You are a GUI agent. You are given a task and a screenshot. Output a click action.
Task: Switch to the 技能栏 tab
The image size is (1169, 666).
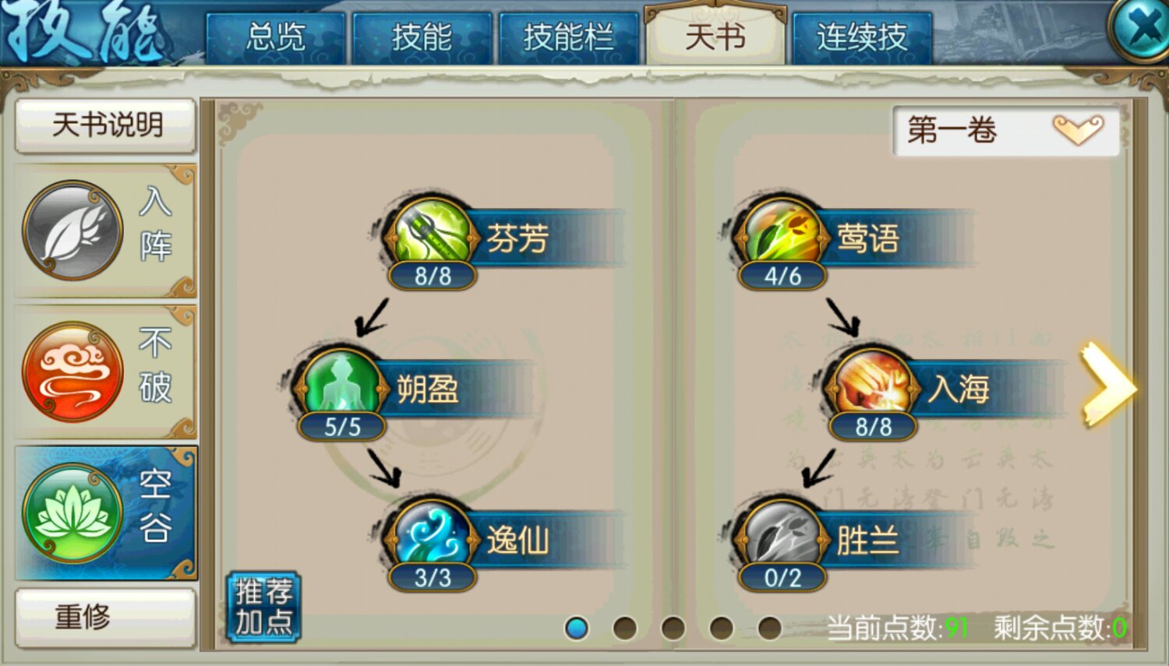point(567,37)
